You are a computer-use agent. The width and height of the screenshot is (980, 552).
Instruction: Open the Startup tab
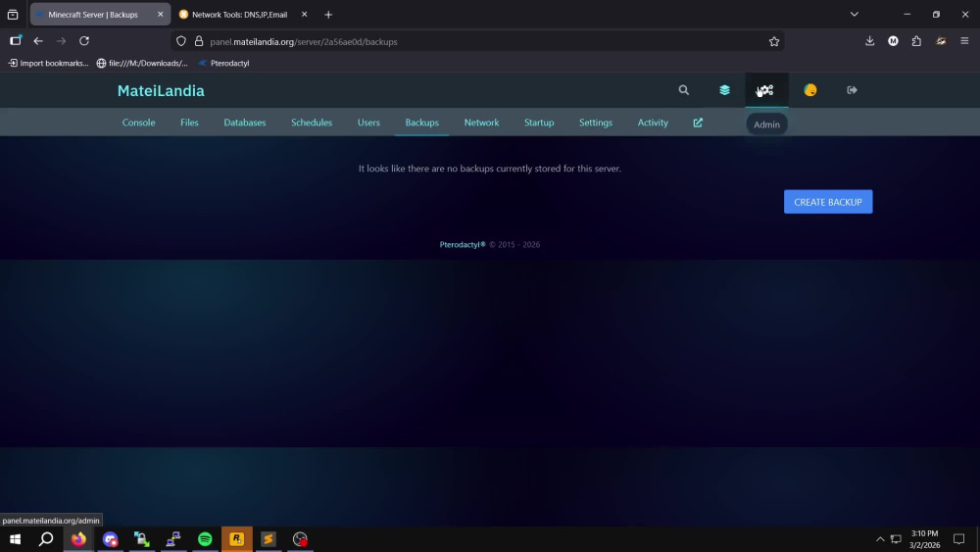click(x=539, y=123)
